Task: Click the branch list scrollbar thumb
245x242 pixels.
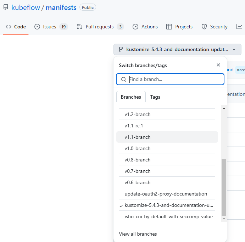Action: tap(224, 187)
